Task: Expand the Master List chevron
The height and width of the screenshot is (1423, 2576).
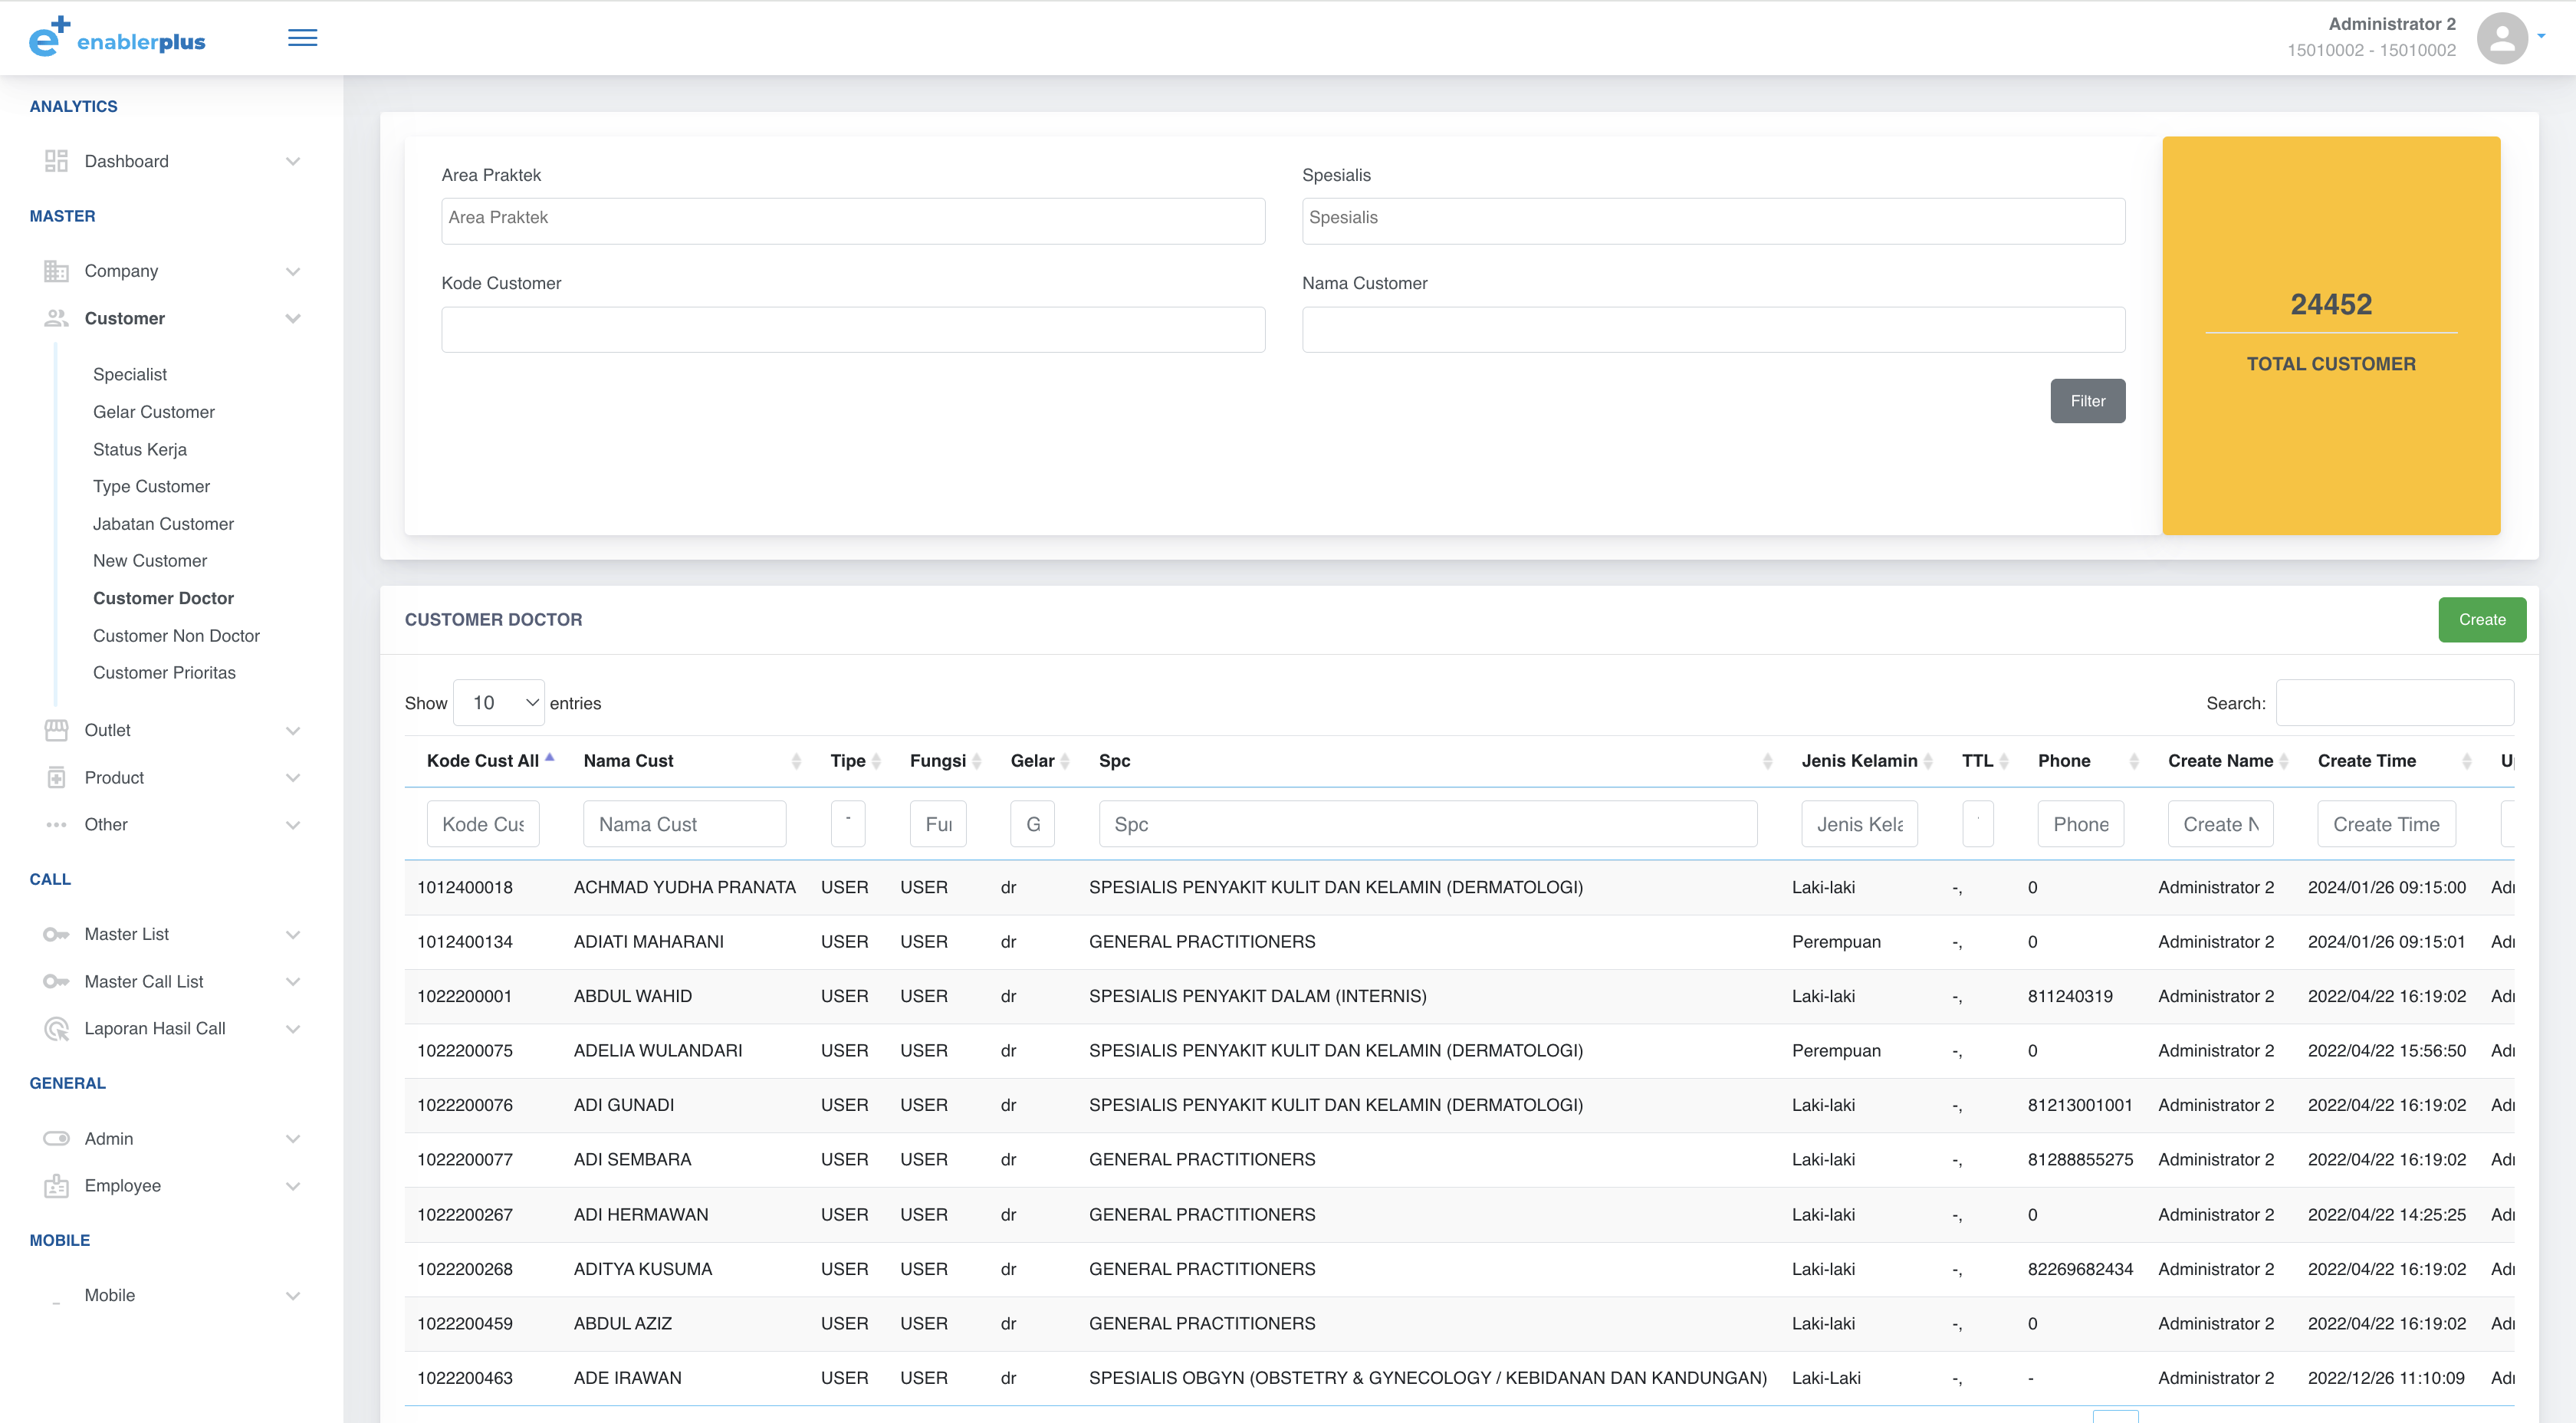Action: point(293,934)
